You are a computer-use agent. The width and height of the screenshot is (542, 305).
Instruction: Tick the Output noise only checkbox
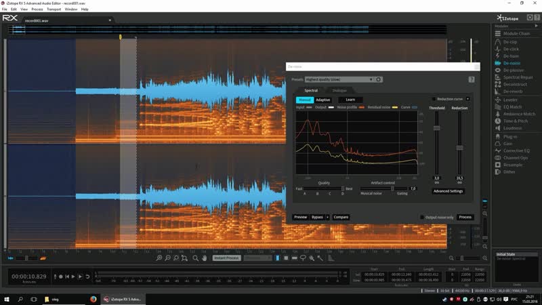coord(421,217)
